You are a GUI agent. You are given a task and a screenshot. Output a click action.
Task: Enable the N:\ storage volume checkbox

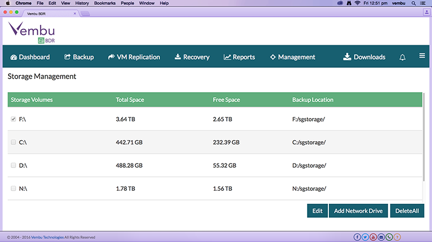[13, 189]
